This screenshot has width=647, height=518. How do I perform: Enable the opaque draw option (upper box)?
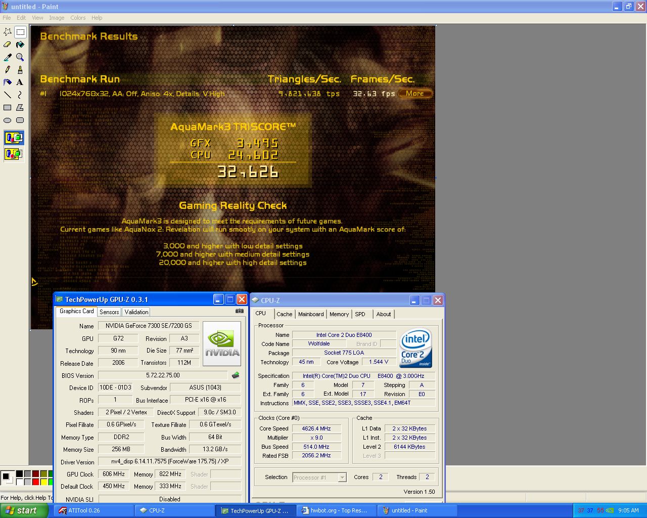pyautogui.click(x=14, y=138)
